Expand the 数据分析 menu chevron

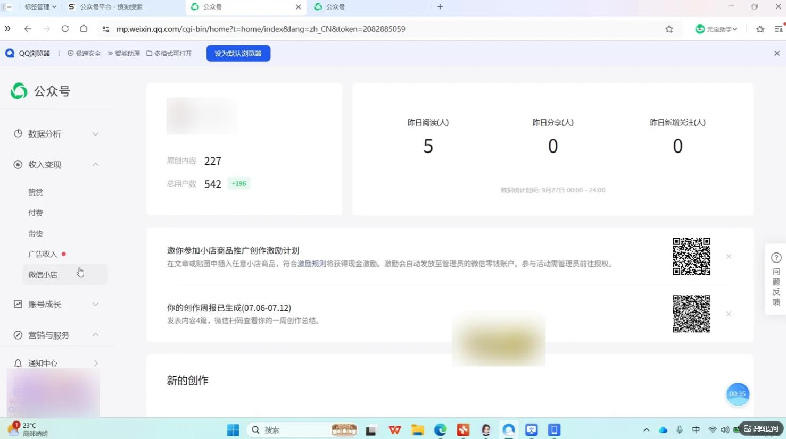(95, 134)
